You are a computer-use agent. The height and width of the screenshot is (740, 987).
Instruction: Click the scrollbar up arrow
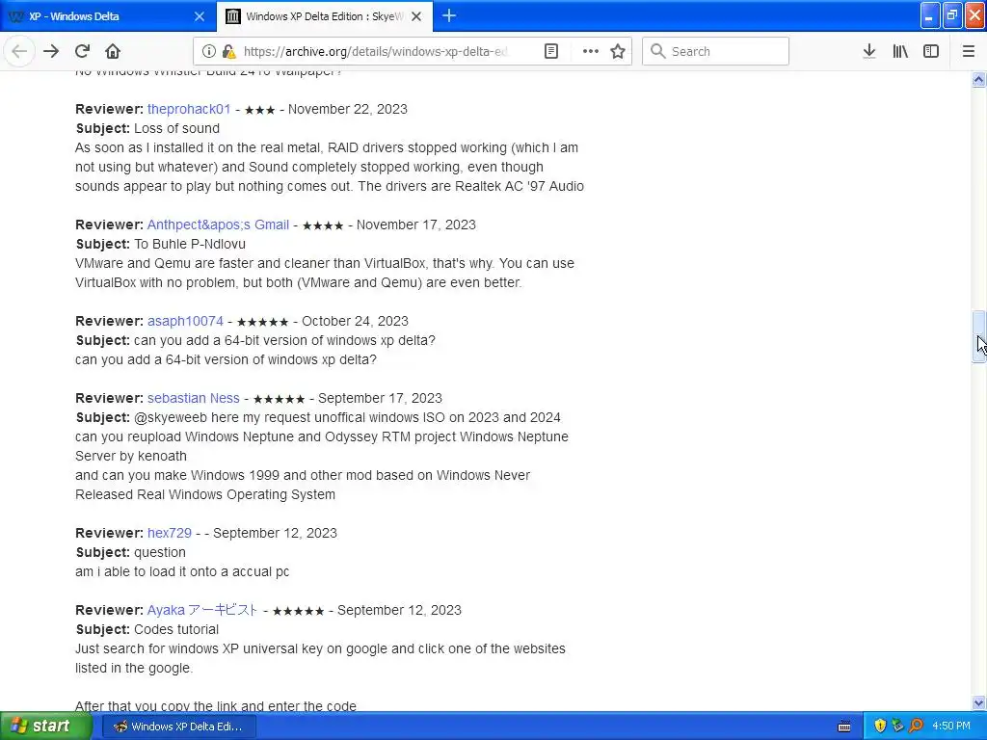point(978,79)
